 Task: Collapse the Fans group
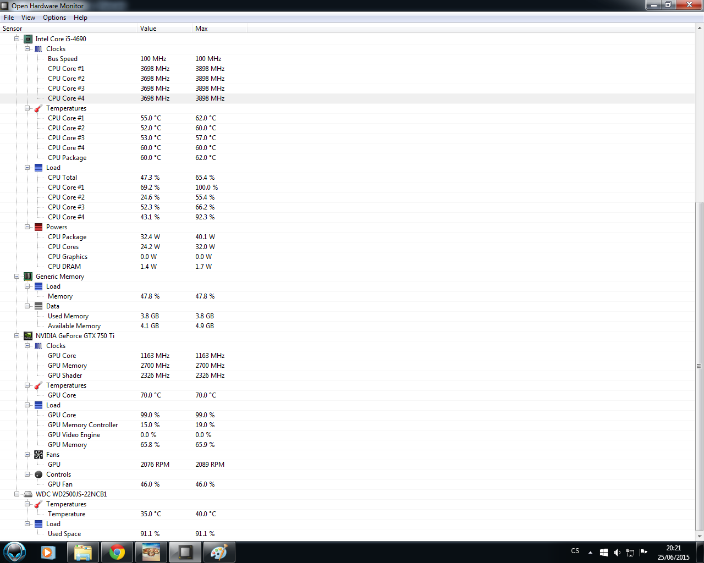(x=28, y=455)
